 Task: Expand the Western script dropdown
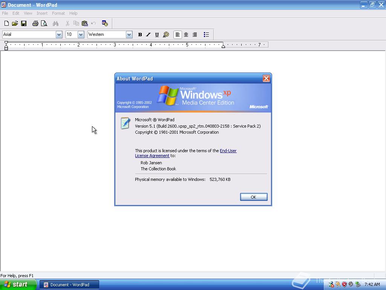click(129, 34)
